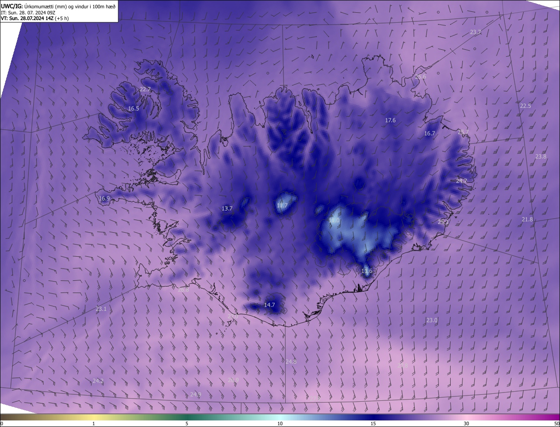This screenshot has width=560, height=427.
Task: Click the 16.9 value label
Action: click(x=104, y=198)
